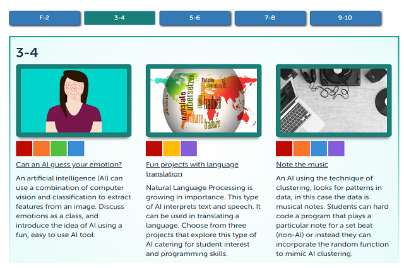This screenshot has width=404, height=268.
Task: Click the red swatch under the translation lesson
Action: coord(154,149)
